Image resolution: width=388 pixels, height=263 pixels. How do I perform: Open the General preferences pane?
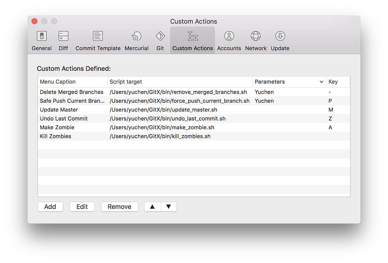(41, 40)
